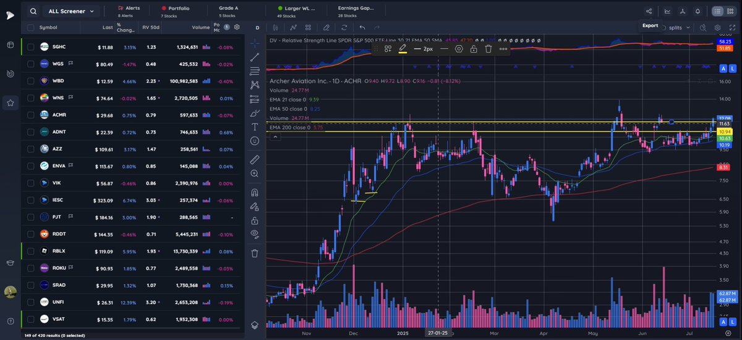Tick the ACMR row checkbox
The image size is (742, 340).
(x=30, y=115)
